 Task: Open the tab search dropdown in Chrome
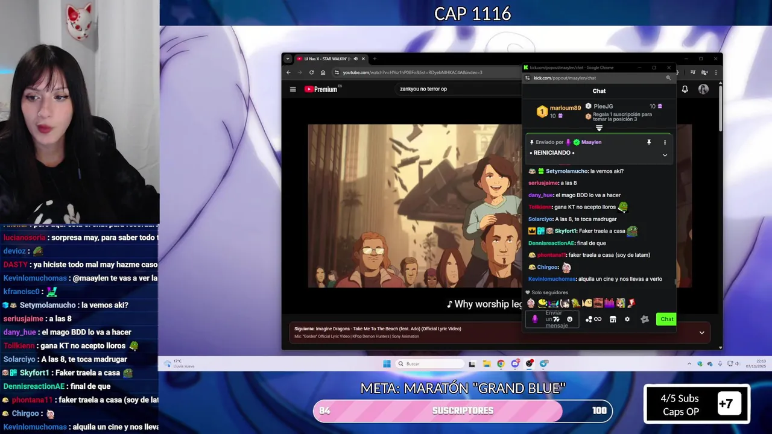coord(288,59)
